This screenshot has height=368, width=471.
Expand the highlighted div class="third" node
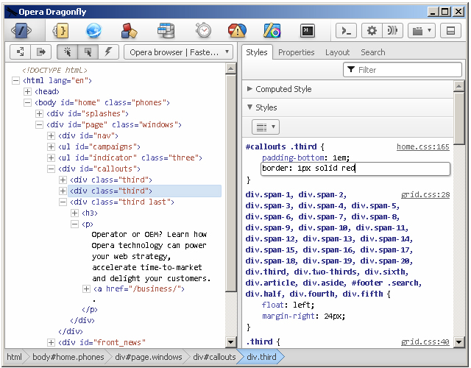63,191
